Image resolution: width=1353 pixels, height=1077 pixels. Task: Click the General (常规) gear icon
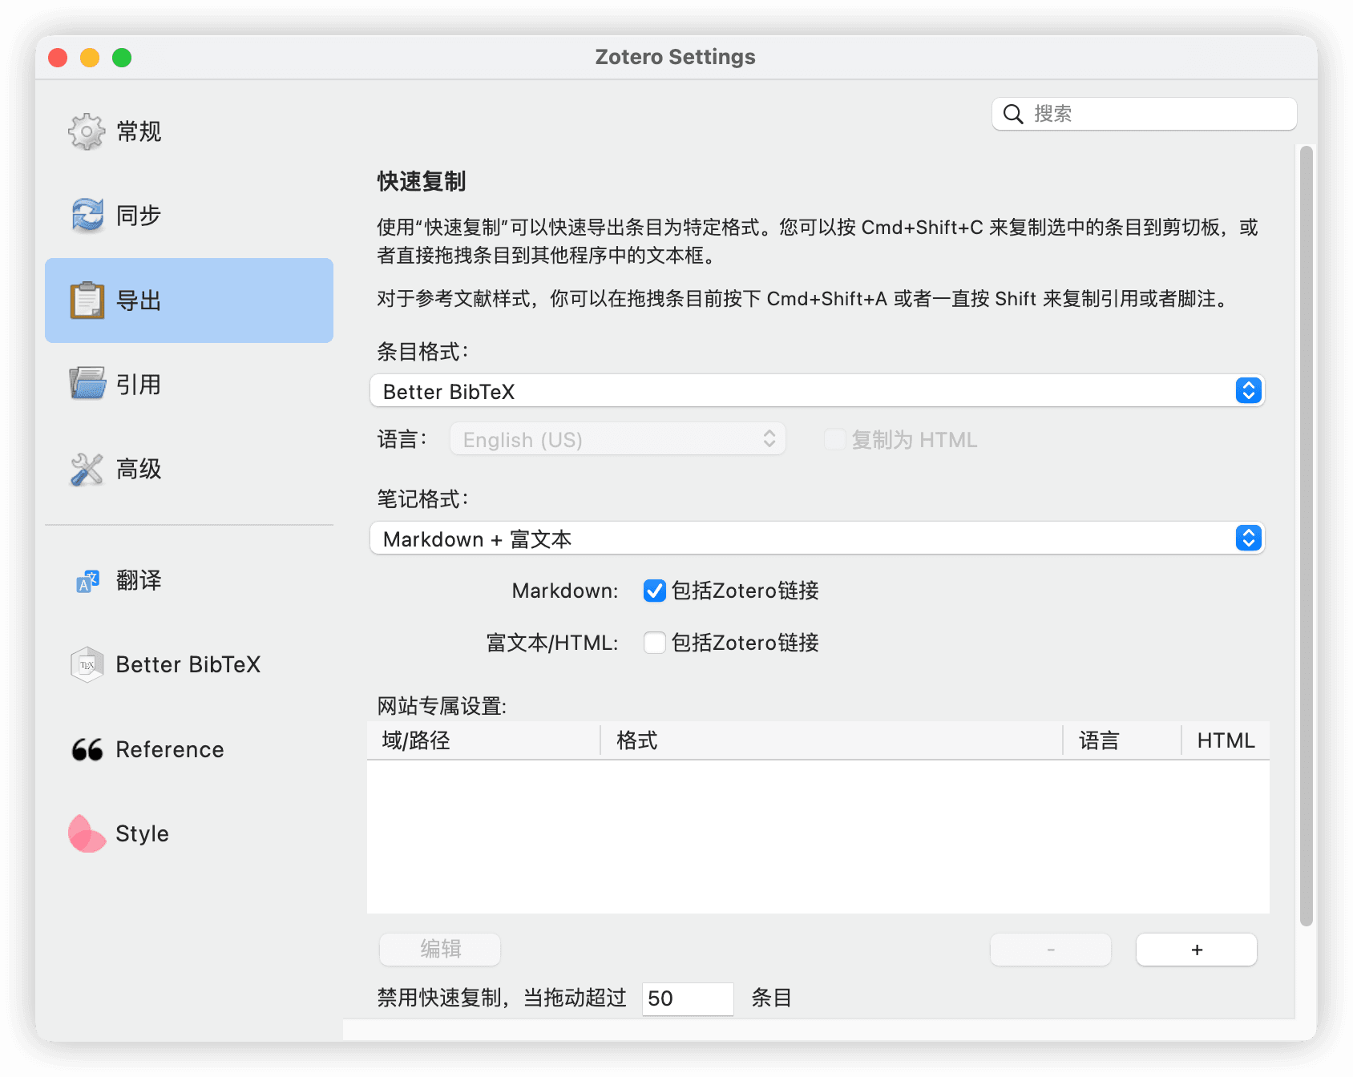pos(87,131)
